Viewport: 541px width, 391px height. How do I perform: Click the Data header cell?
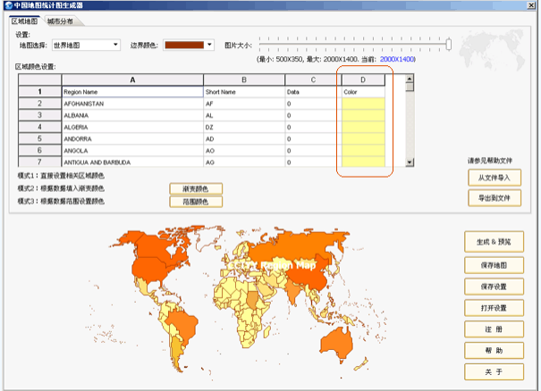(x=313, y=92)
